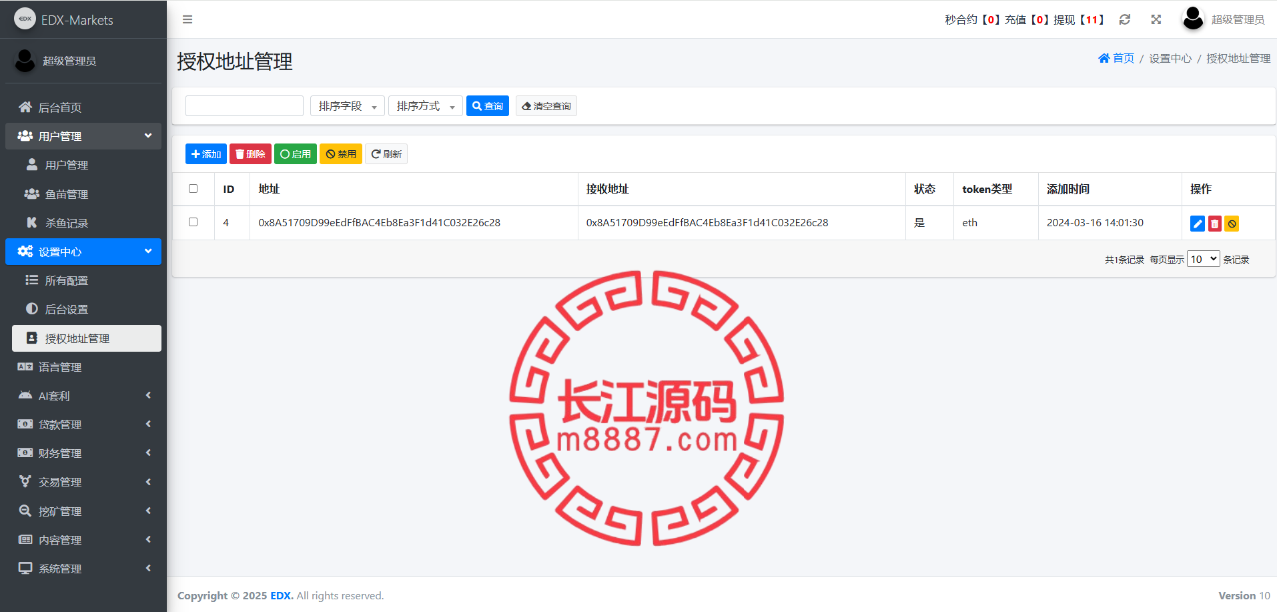
Task: Expand the 财务管理 menu
Action: (83, 453)
